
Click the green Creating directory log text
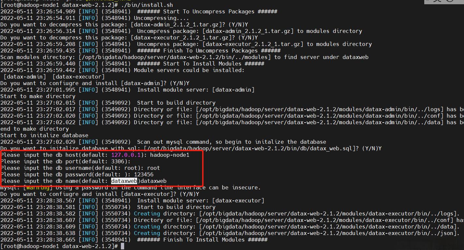tap(147, 213)
